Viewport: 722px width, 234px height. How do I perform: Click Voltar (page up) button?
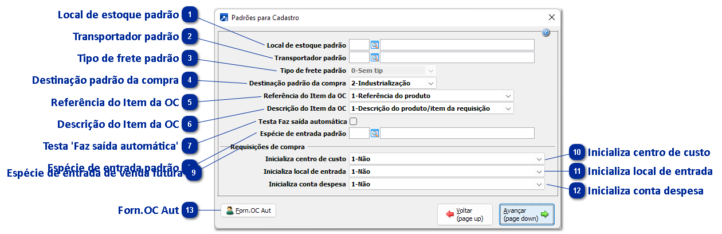coord(465,214)
